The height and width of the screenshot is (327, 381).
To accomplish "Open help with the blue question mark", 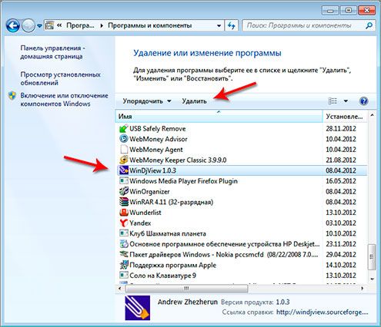I will (363, 101).
